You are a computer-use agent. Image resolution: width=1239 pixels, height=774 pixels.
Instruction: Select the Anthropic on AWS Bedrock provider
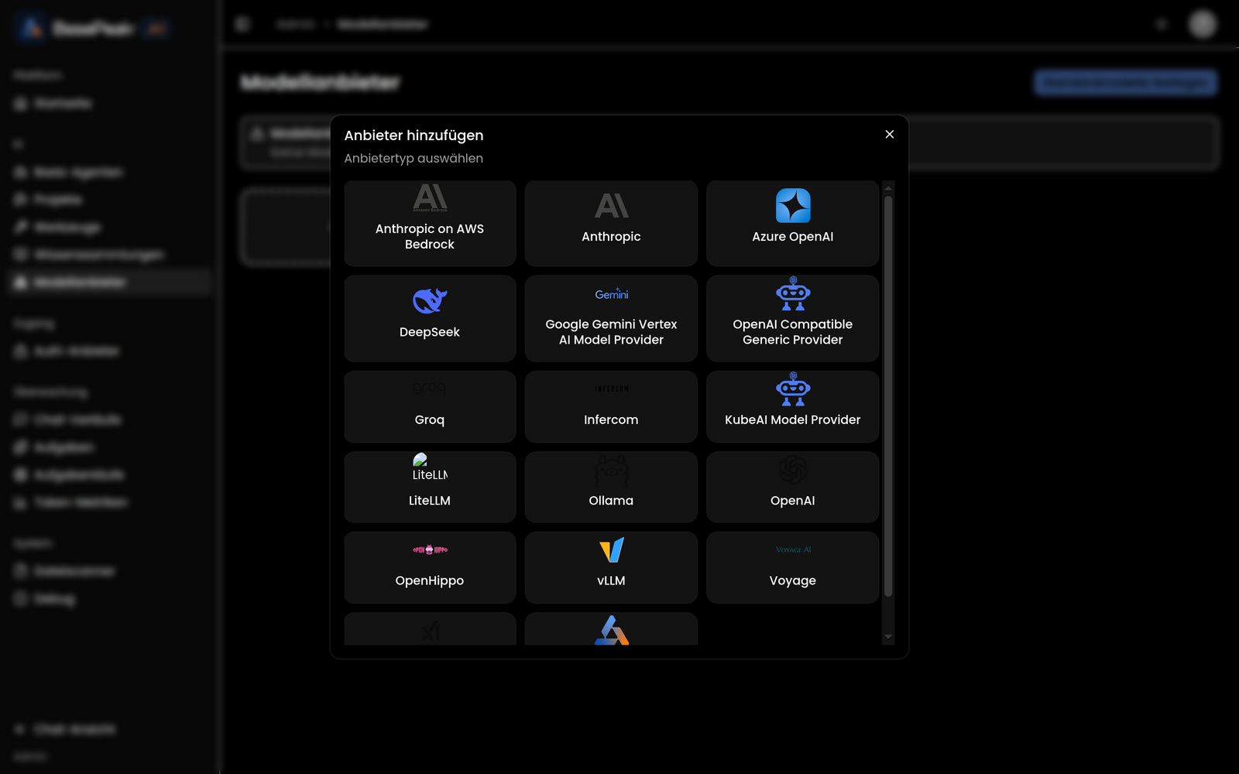[x=430, y=224]
